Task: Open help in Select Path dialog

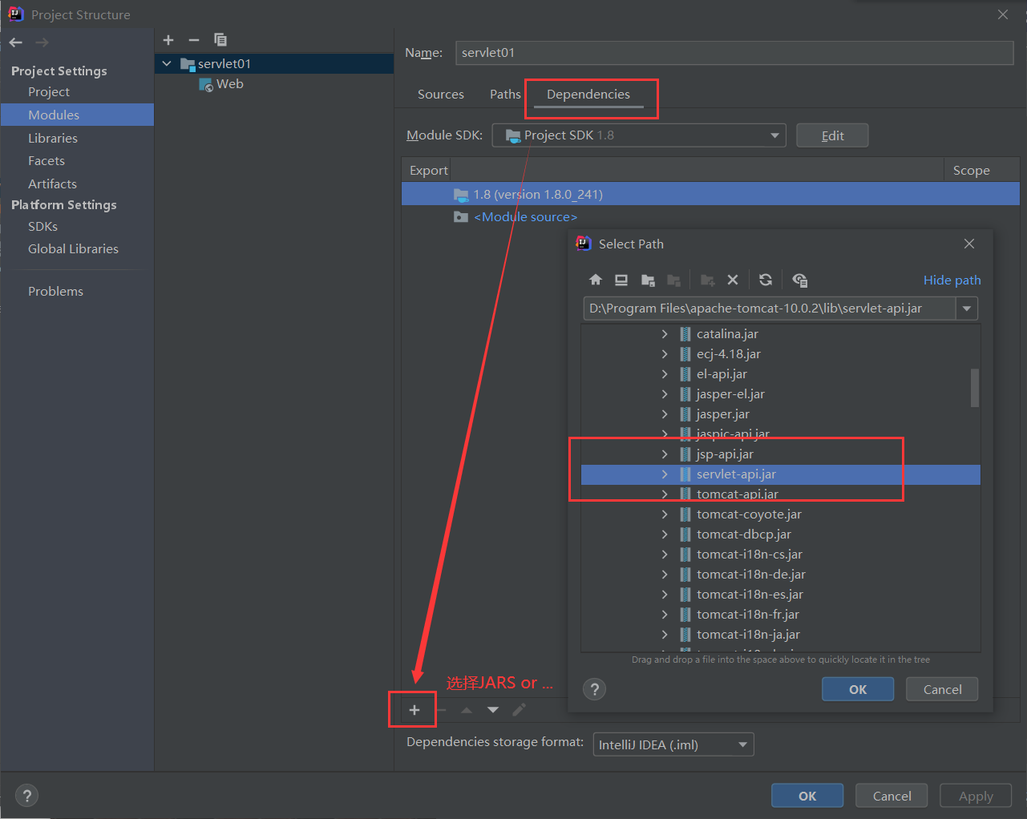Action: coord(594,689)
